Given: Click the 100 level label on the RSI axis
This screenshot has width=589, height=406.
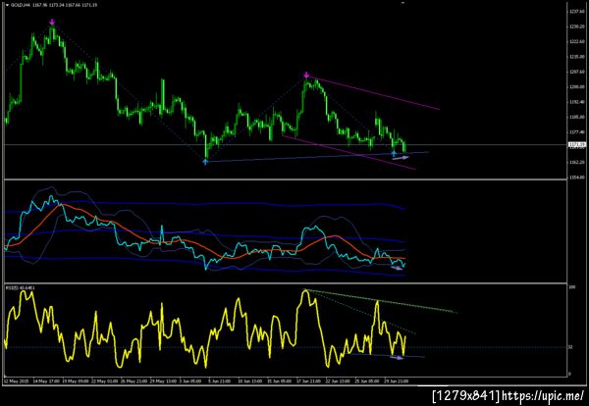Looking at the screenshot, I should tap(571, 287).
